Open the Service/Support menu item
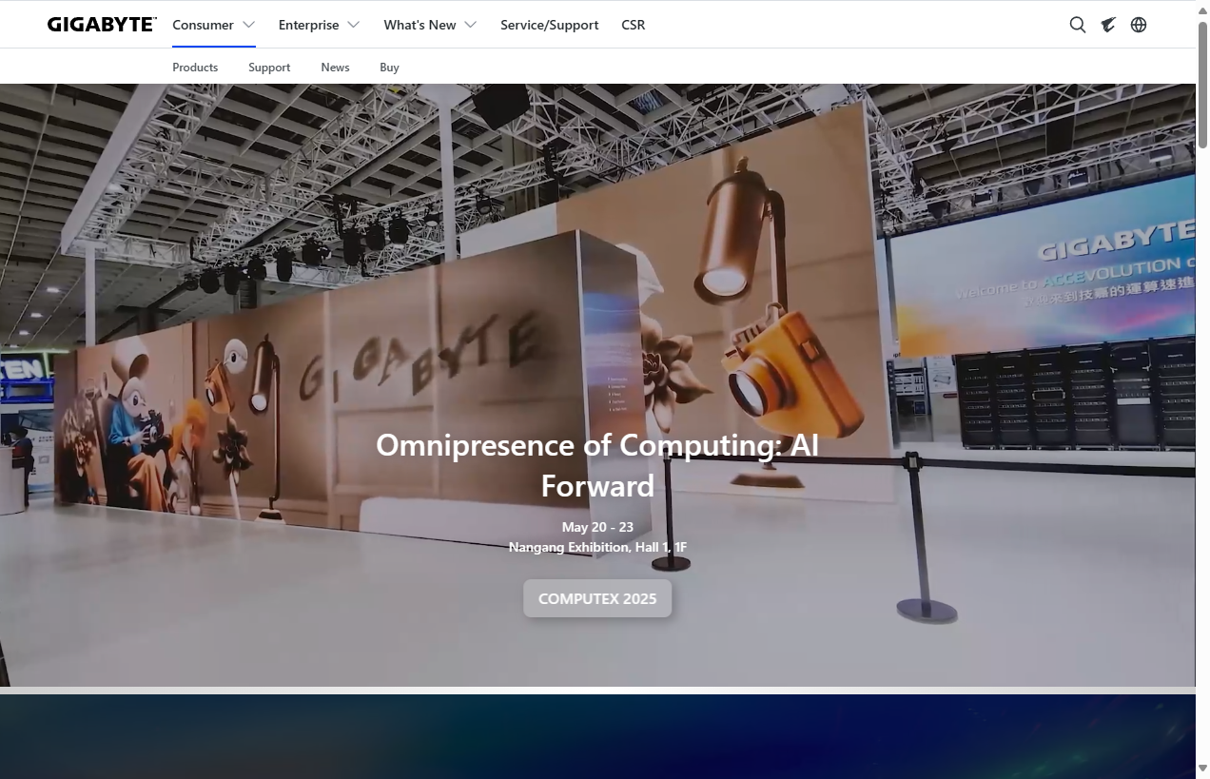 point(549,25)
